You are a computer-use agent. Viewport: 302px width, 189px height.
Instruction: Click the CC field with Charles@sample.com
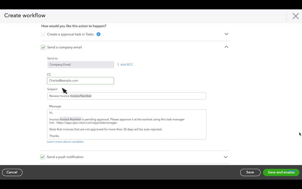[x=80, y=81]
